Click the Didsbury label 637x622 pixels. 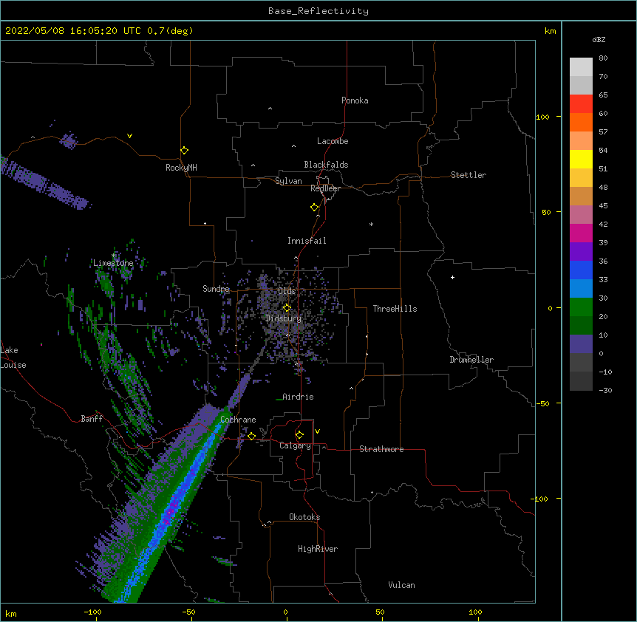pos(284,318)
